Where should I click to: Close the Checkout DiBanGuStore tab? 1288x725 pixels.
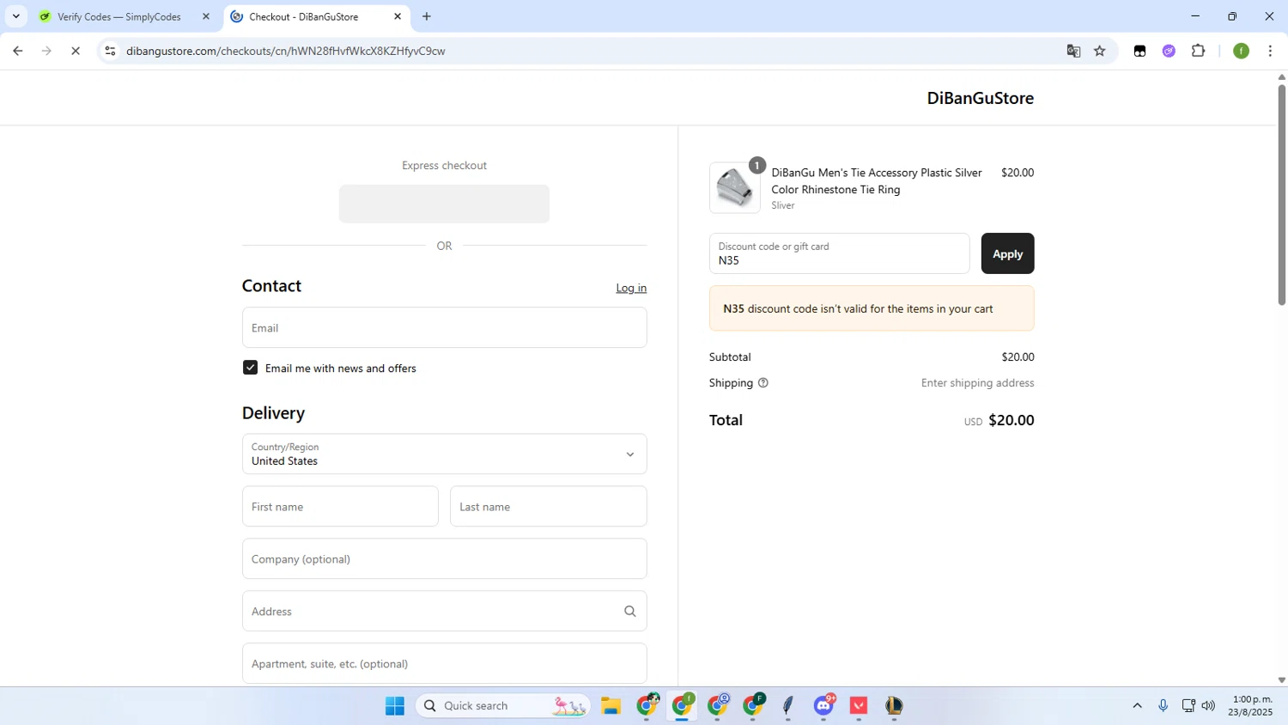[x=398, y=16]
